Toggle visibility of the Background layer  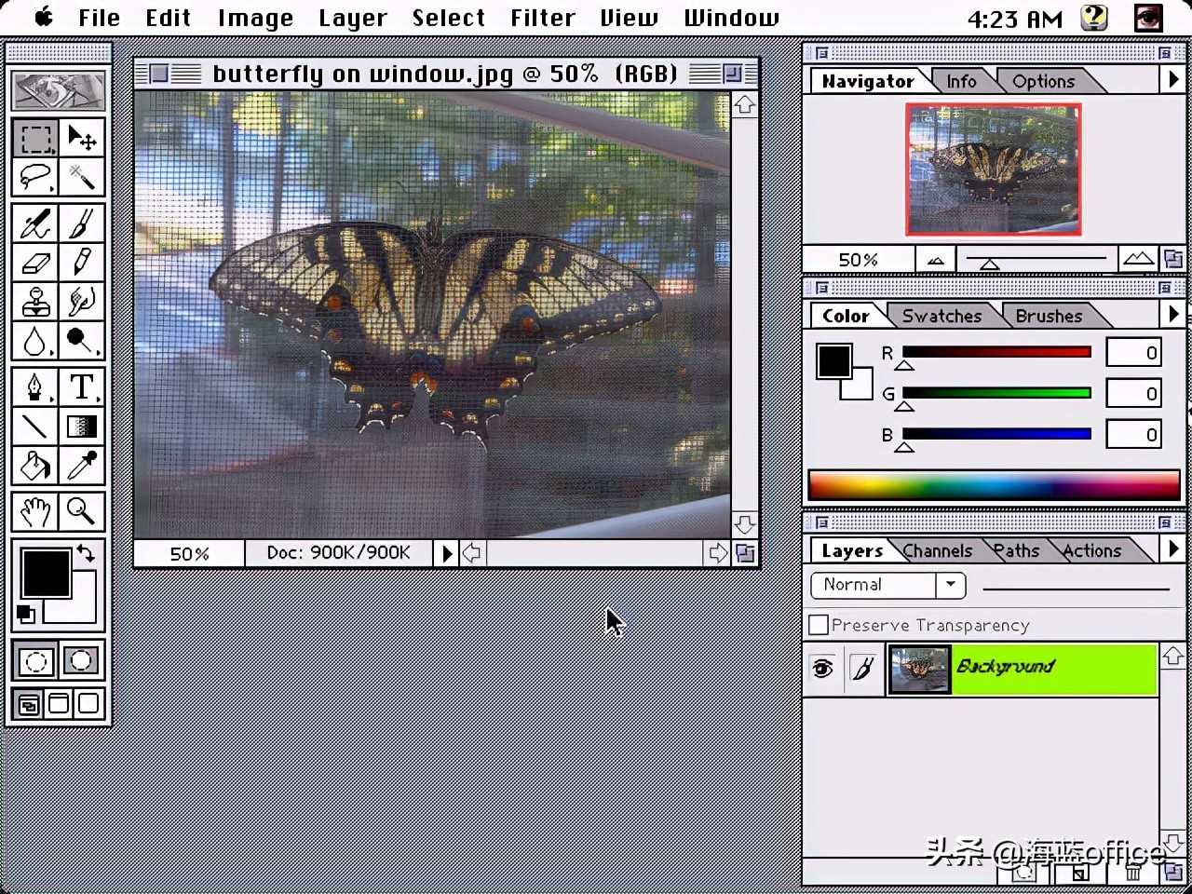pyautogui.click(x=822, y=668)
